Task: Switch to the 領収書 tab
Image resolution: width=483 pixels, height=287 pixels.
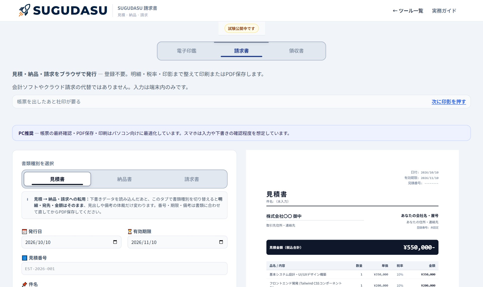Action: click(296, 51)
